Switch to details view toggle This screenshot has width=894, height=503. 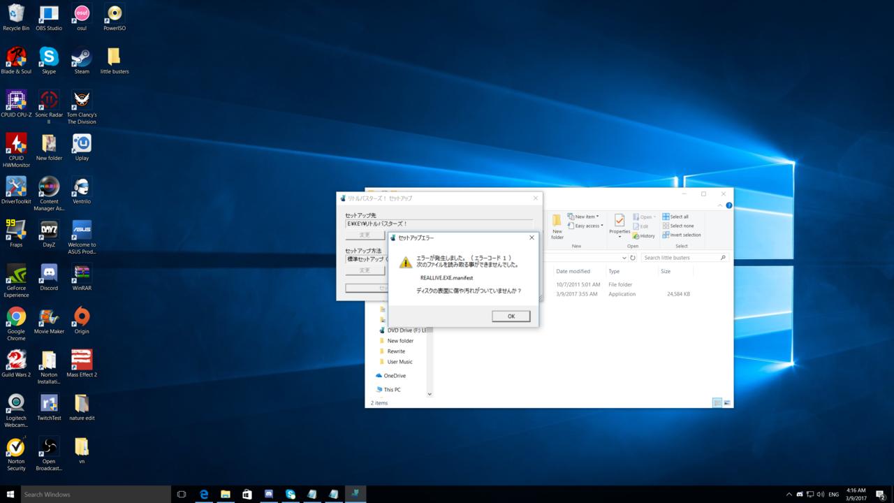[717, 403]
